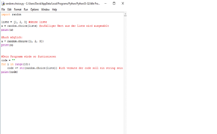Click the comment '#Auch möglich:'
This screenshot has width=217, height=134.
[12, 37]
